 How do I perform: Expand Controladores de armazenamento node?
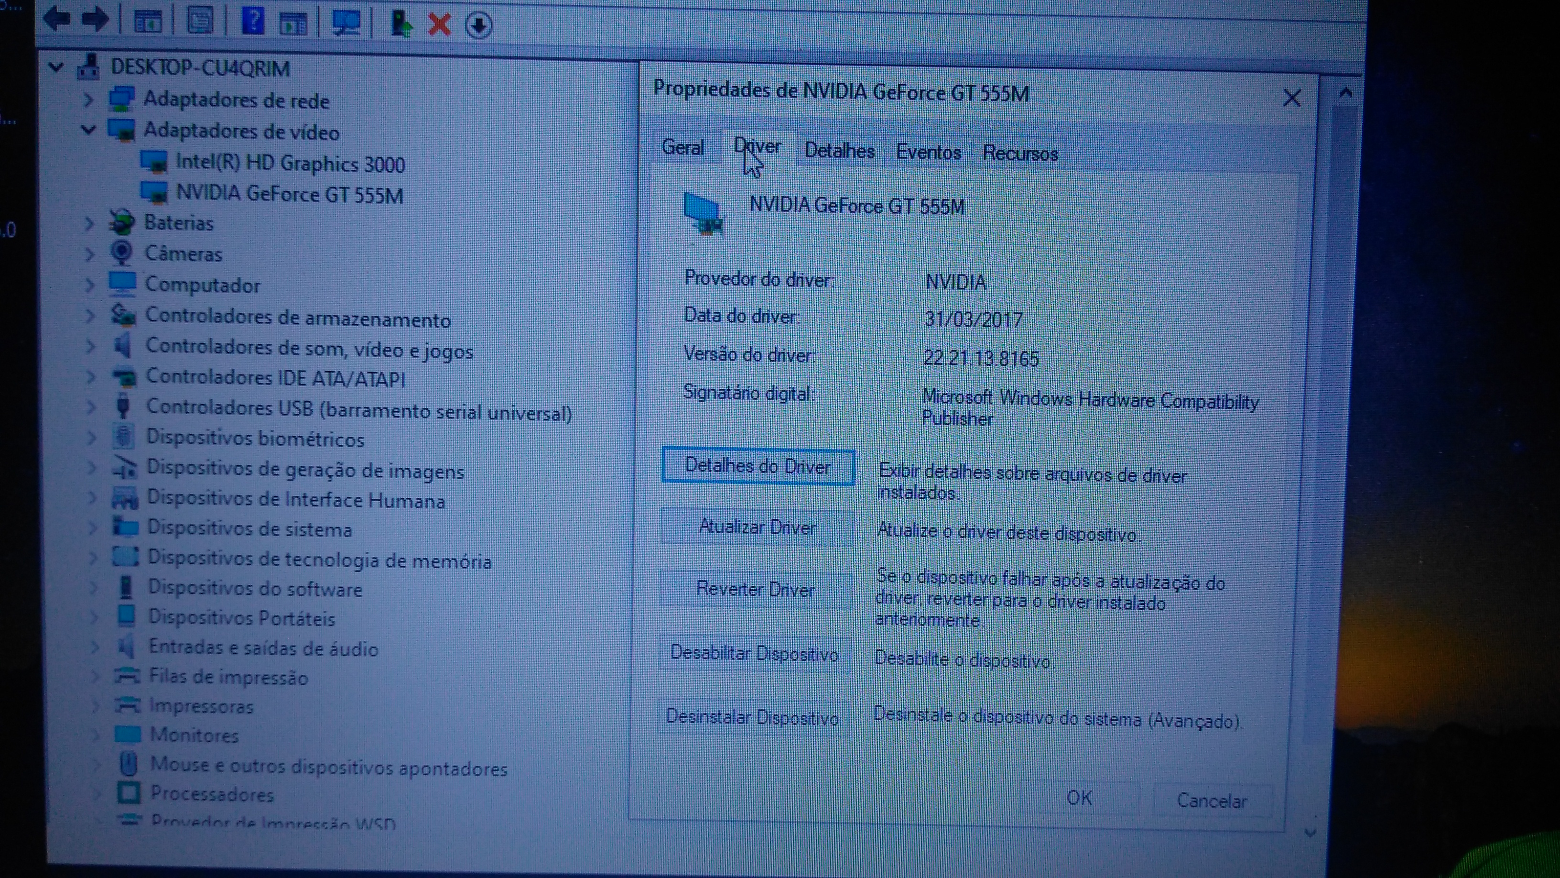coord(90,315)
